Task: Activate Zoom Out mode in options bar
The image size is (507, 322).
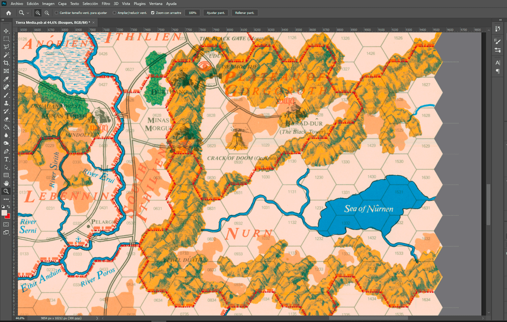Action: click(47, 13)
